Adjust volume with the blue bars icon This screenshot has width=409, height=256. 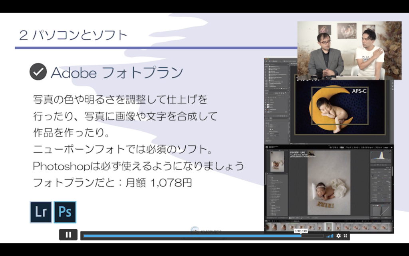pos(330,236)
